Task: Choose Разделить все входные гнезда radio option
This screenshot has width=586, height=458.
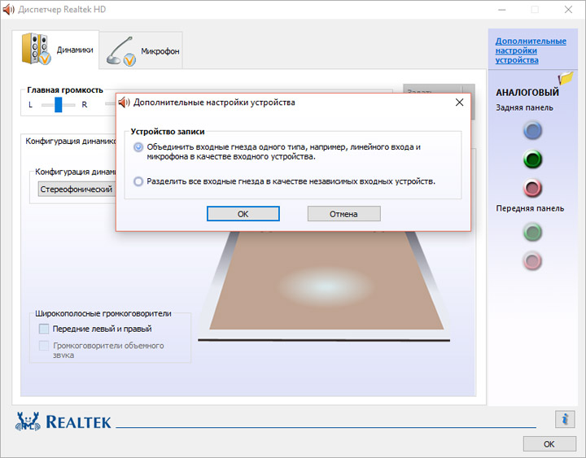Action: [138, 181]
